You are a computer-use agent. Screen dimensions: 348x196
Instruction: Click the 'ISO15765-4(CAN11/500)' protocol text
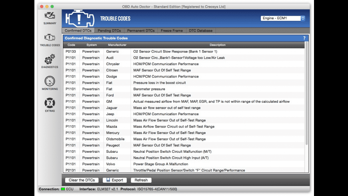(x=157, y=189)
